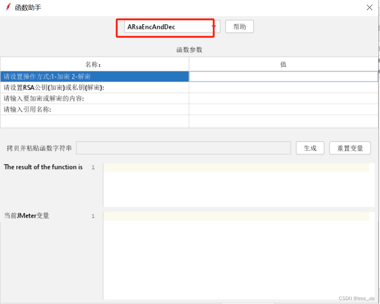
Task: Click the 名称 column header
Action: pos(94,64)
